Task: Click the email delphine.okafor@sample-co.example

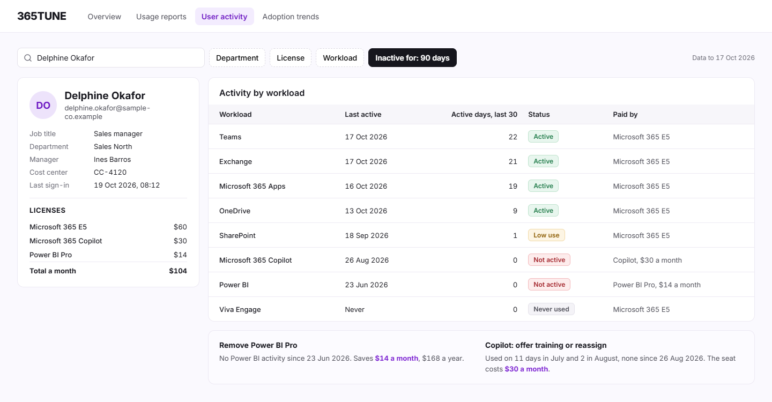Action: click(x=107, y=112)
